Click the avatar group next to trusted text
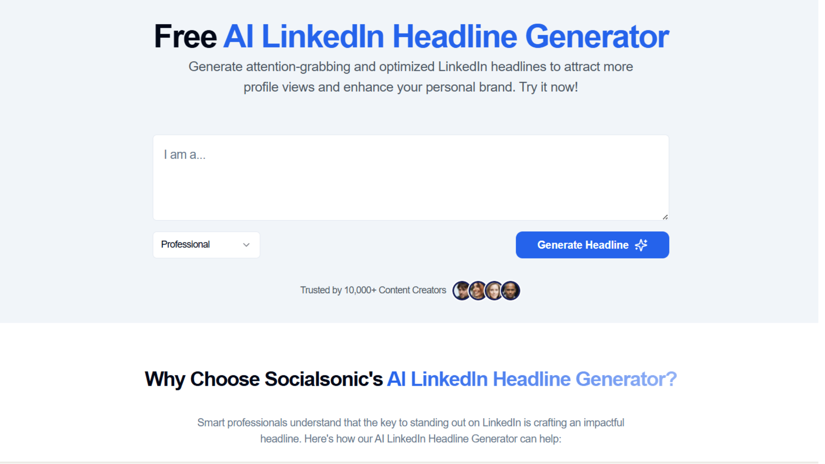This screenshot has width=825, height=464. tap(486, 291)
